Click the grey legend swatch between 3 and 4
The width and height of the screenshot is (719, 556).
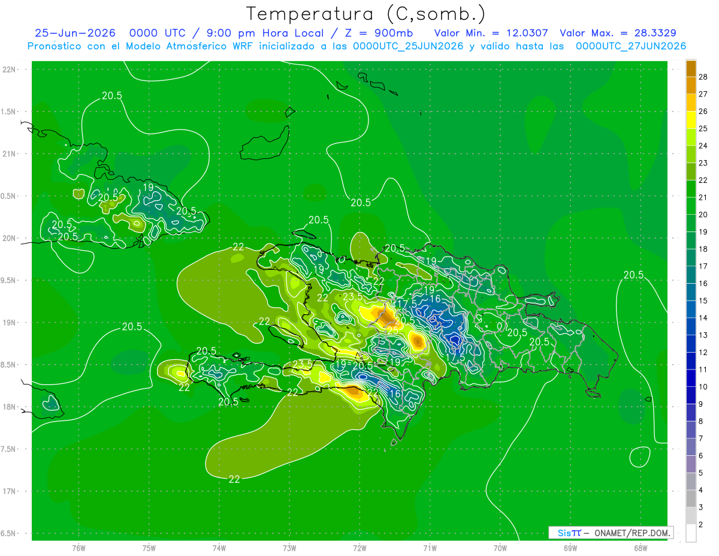coord(691,498)
